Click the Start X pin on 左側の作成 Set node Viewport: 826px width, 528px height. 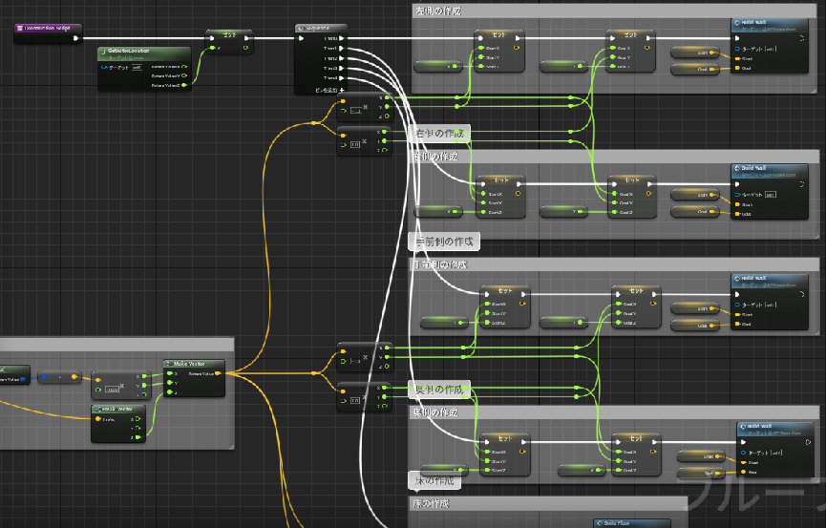(x=481, y=48)
